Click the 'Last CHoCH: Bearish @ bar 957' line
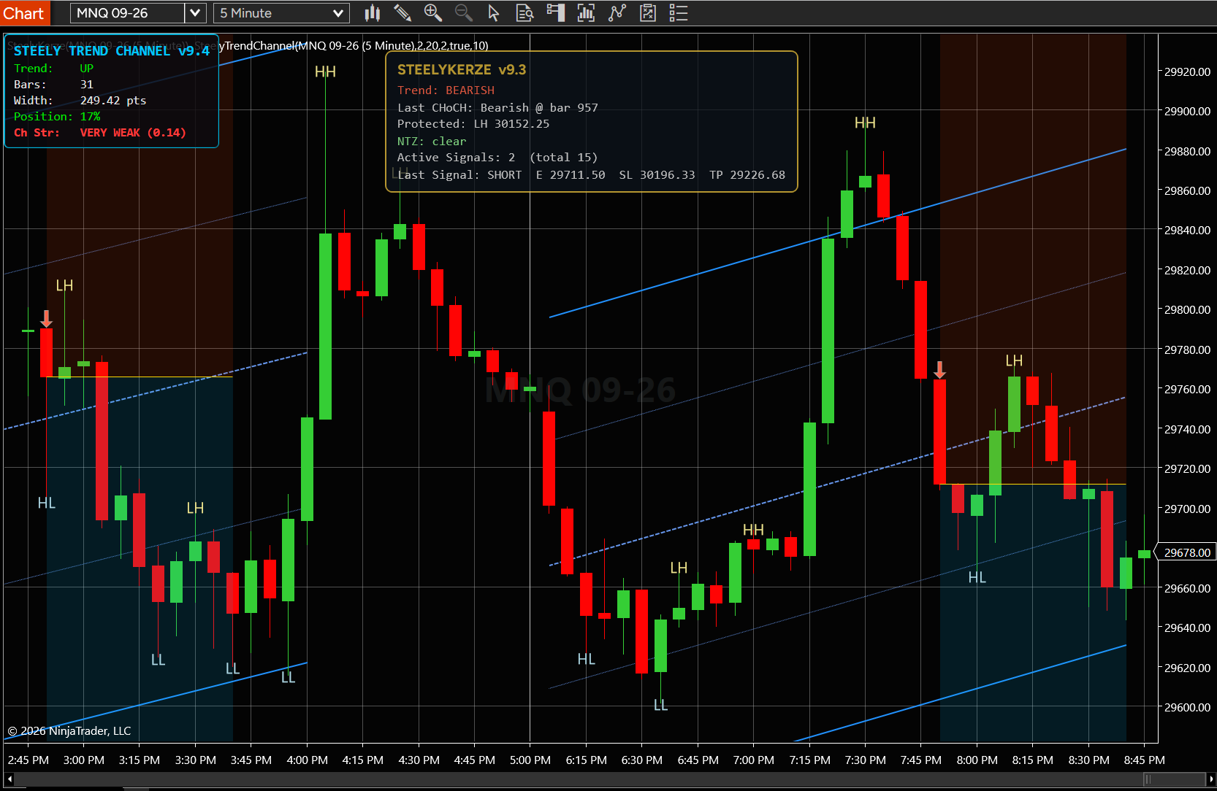The image size is (1217, 791). [x=497, y=107]
